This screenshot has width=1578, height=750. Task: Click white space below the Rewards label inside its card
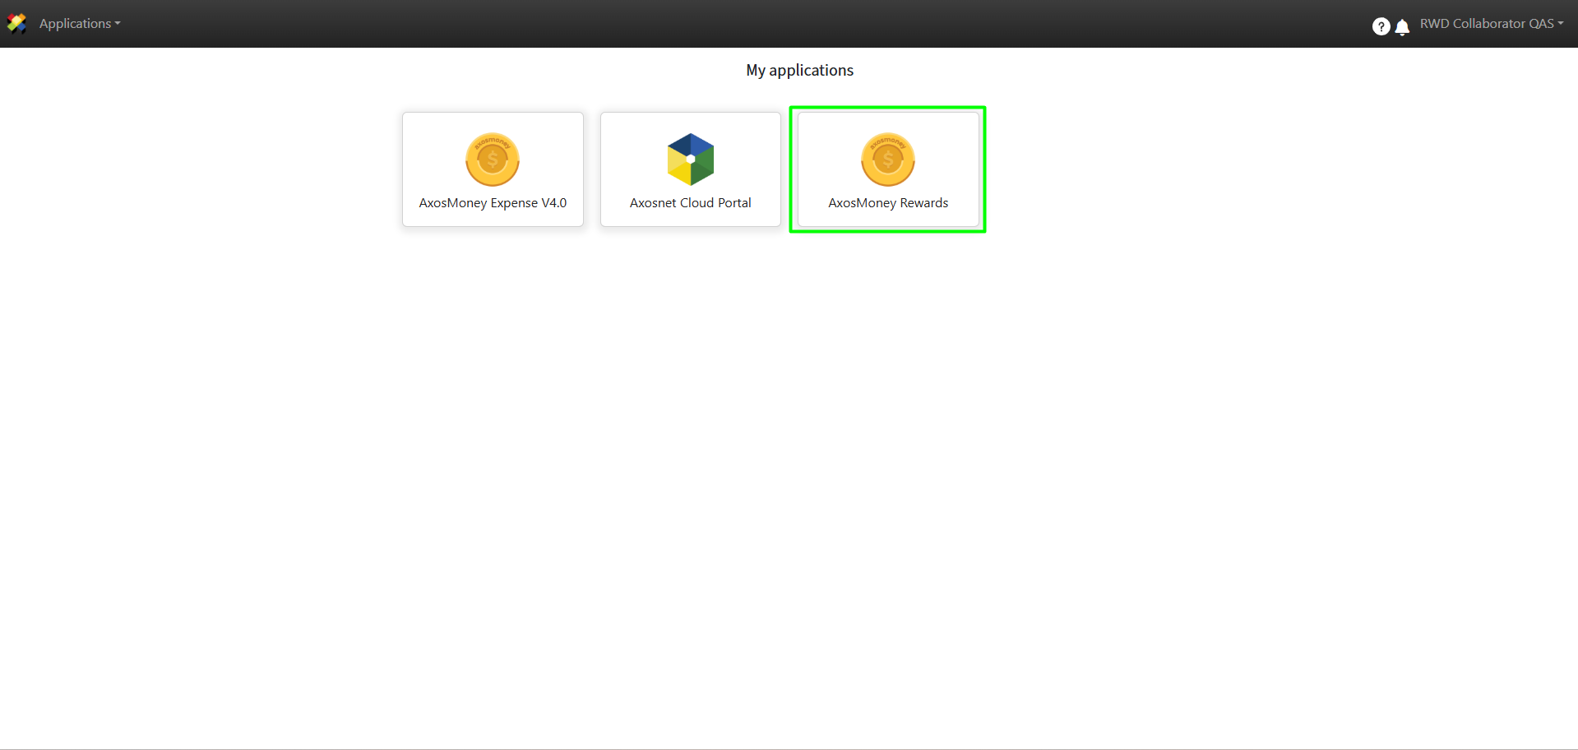point(888,219)
